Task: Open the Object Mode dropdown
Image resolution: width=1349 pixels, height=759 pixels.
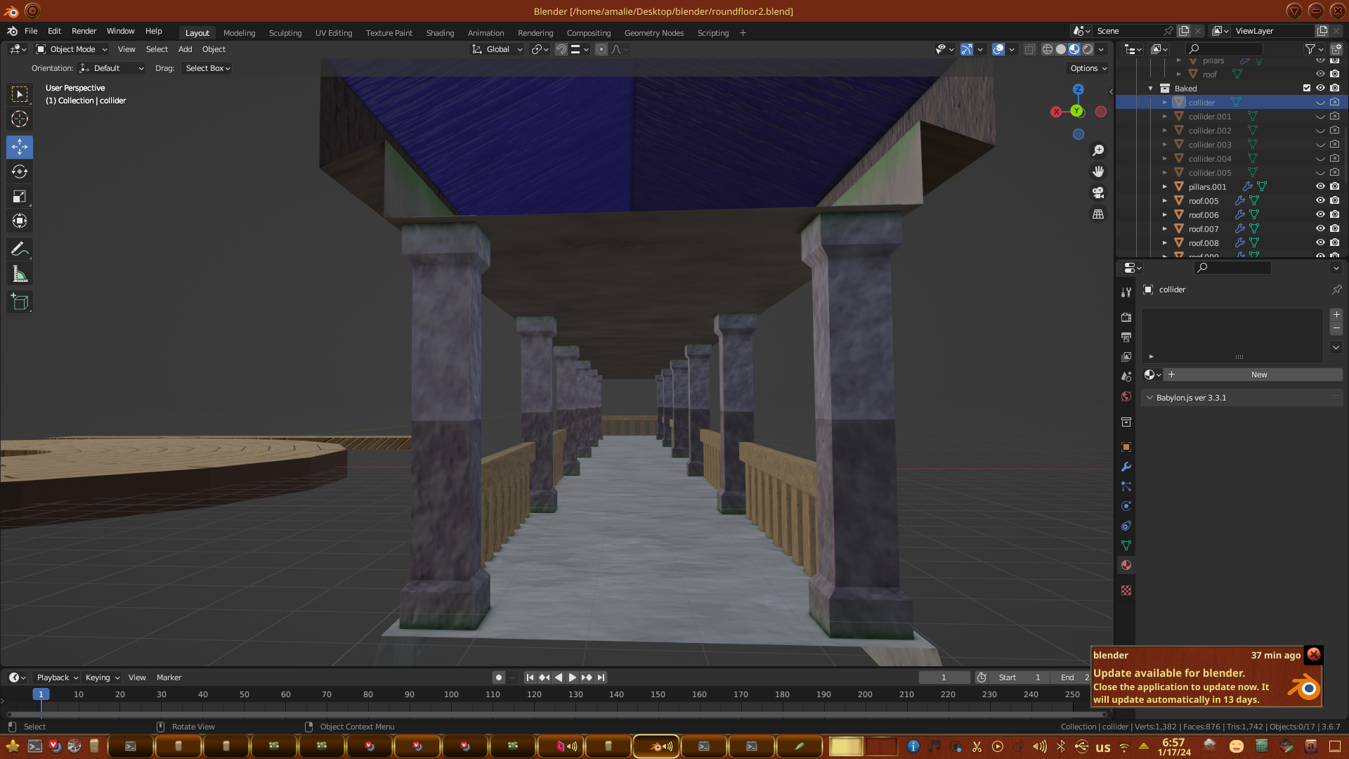Action: [72, 49]
